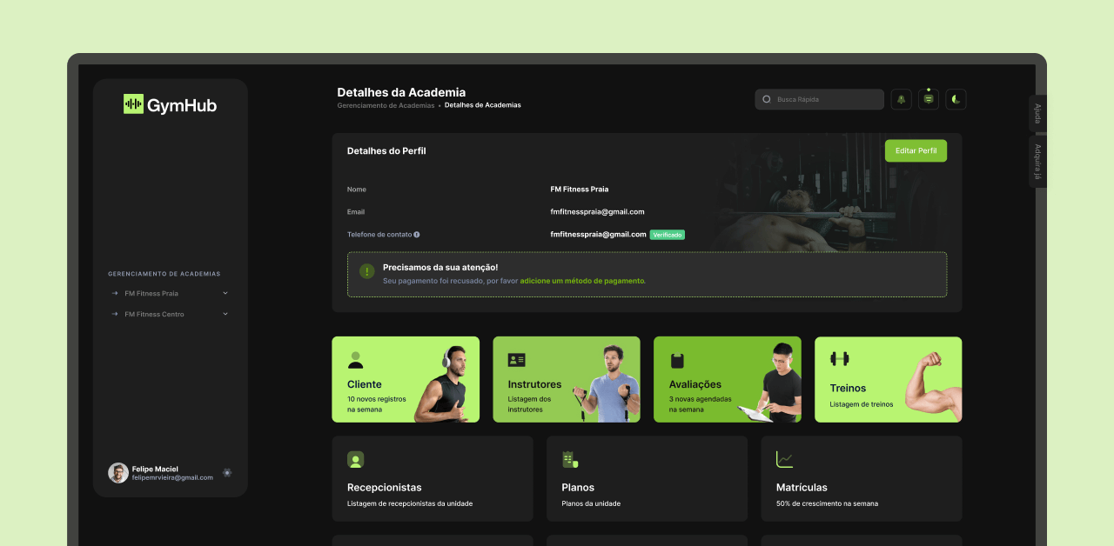This screenshot has height=546, width=1114.
Task: Click the ID card icon on Instrutores
Action: pyautogui.click(x=517, y=360)
